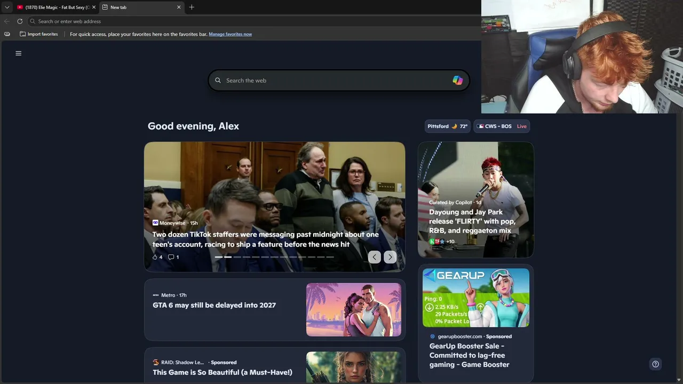The width and height of the screenshot is (683, 384).
Task: Open comments on the TikTok story
Action: (173, 257)
